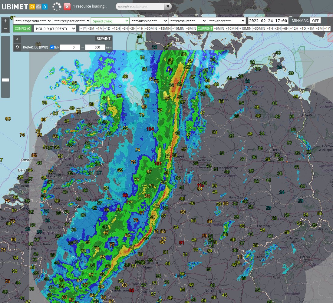Click the date time field 2022-02-24 17:00
333x303 pixels.
coord(268,21)
